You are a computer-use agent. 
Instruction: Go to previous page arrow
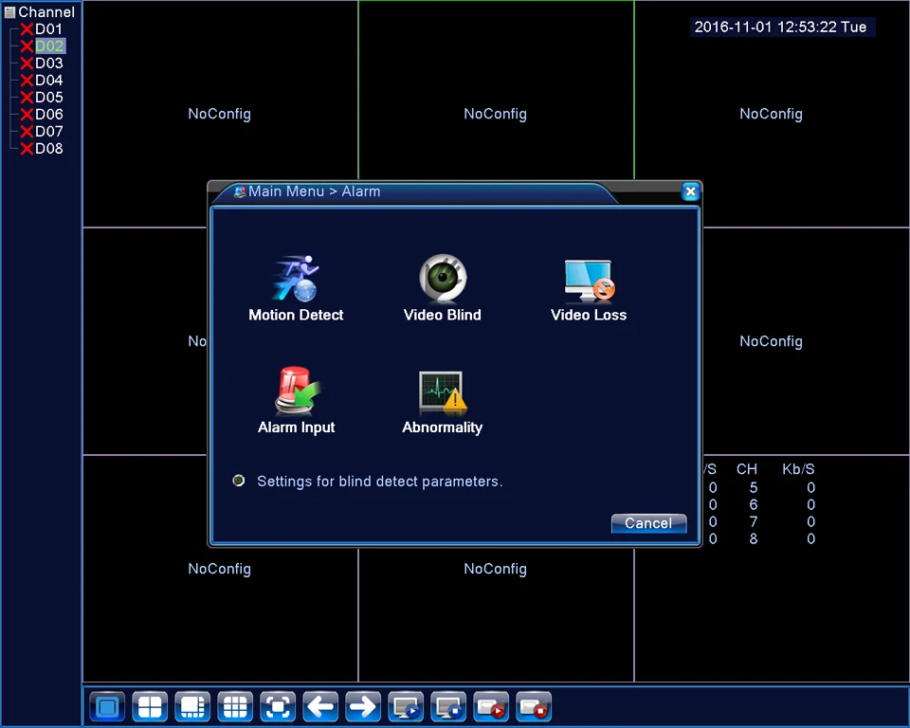pos(320,706)
